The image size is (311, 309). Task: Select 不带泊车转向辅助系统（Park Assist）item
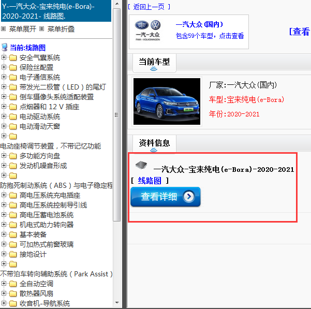(56, 274)
